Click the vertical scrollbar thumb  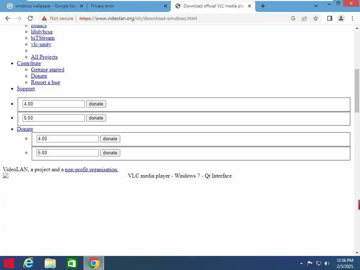[x=357, y=90]
